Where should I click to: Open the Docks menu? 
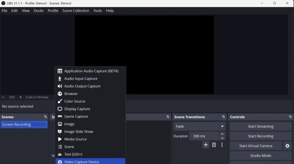(x=39, y=11)
